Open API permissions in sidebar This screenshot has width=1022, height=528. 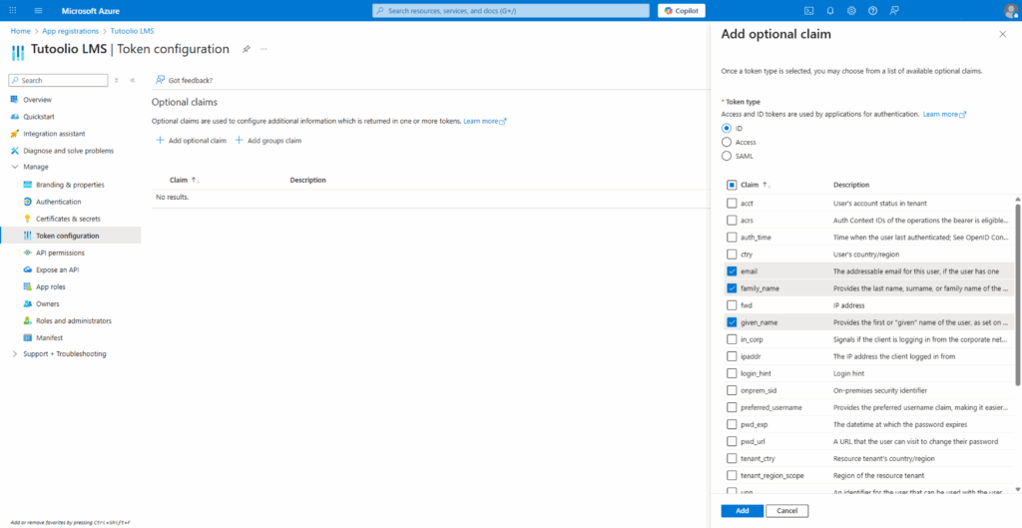coord(60,253)
